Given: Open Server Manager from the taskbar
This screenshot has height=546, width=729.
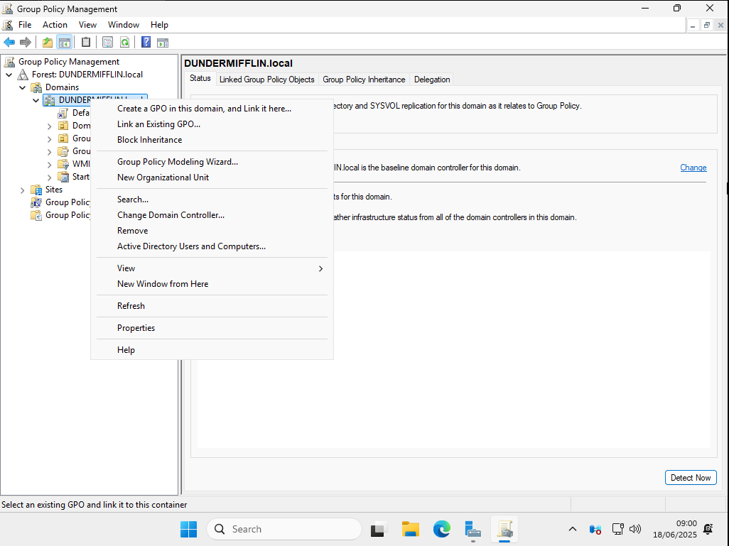Looking at the screenshot, I should (x=472, y=529).
